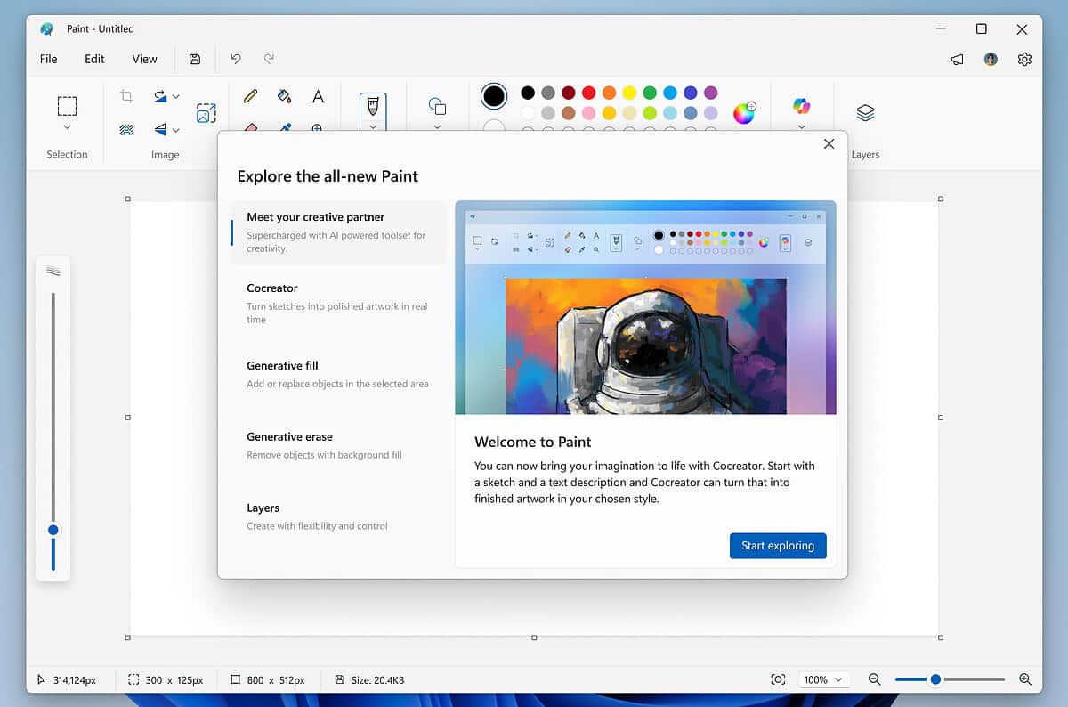Pick the green color swatch

650,93
